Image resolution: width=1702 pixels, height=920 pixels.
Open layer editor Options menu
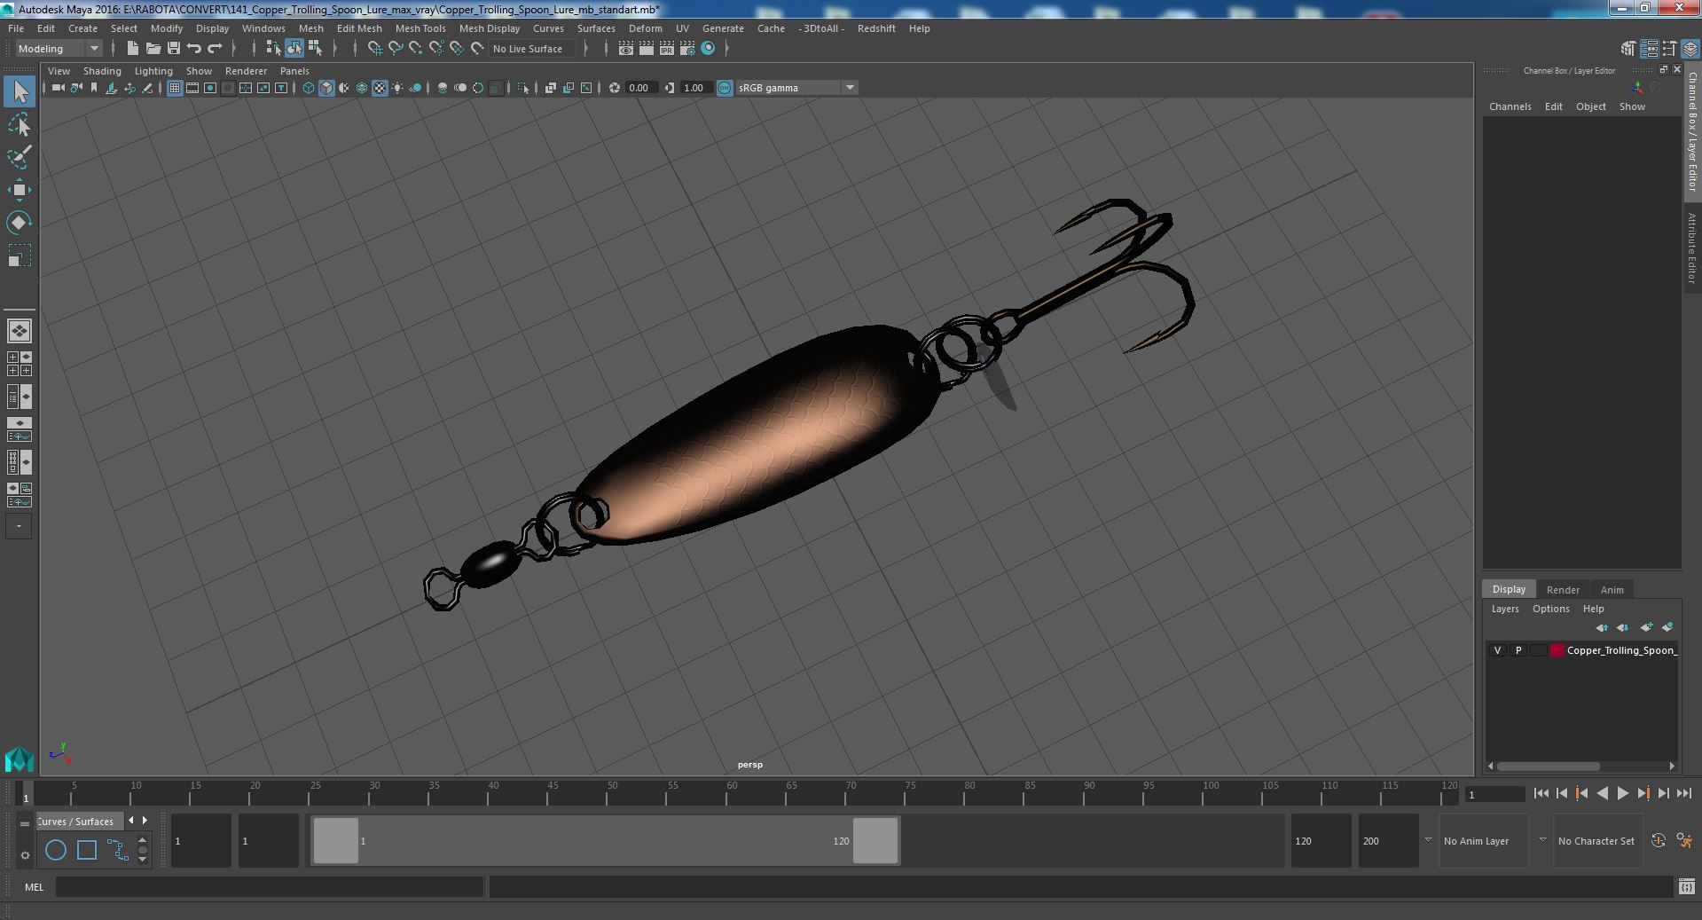click(x=1550, y=609)
